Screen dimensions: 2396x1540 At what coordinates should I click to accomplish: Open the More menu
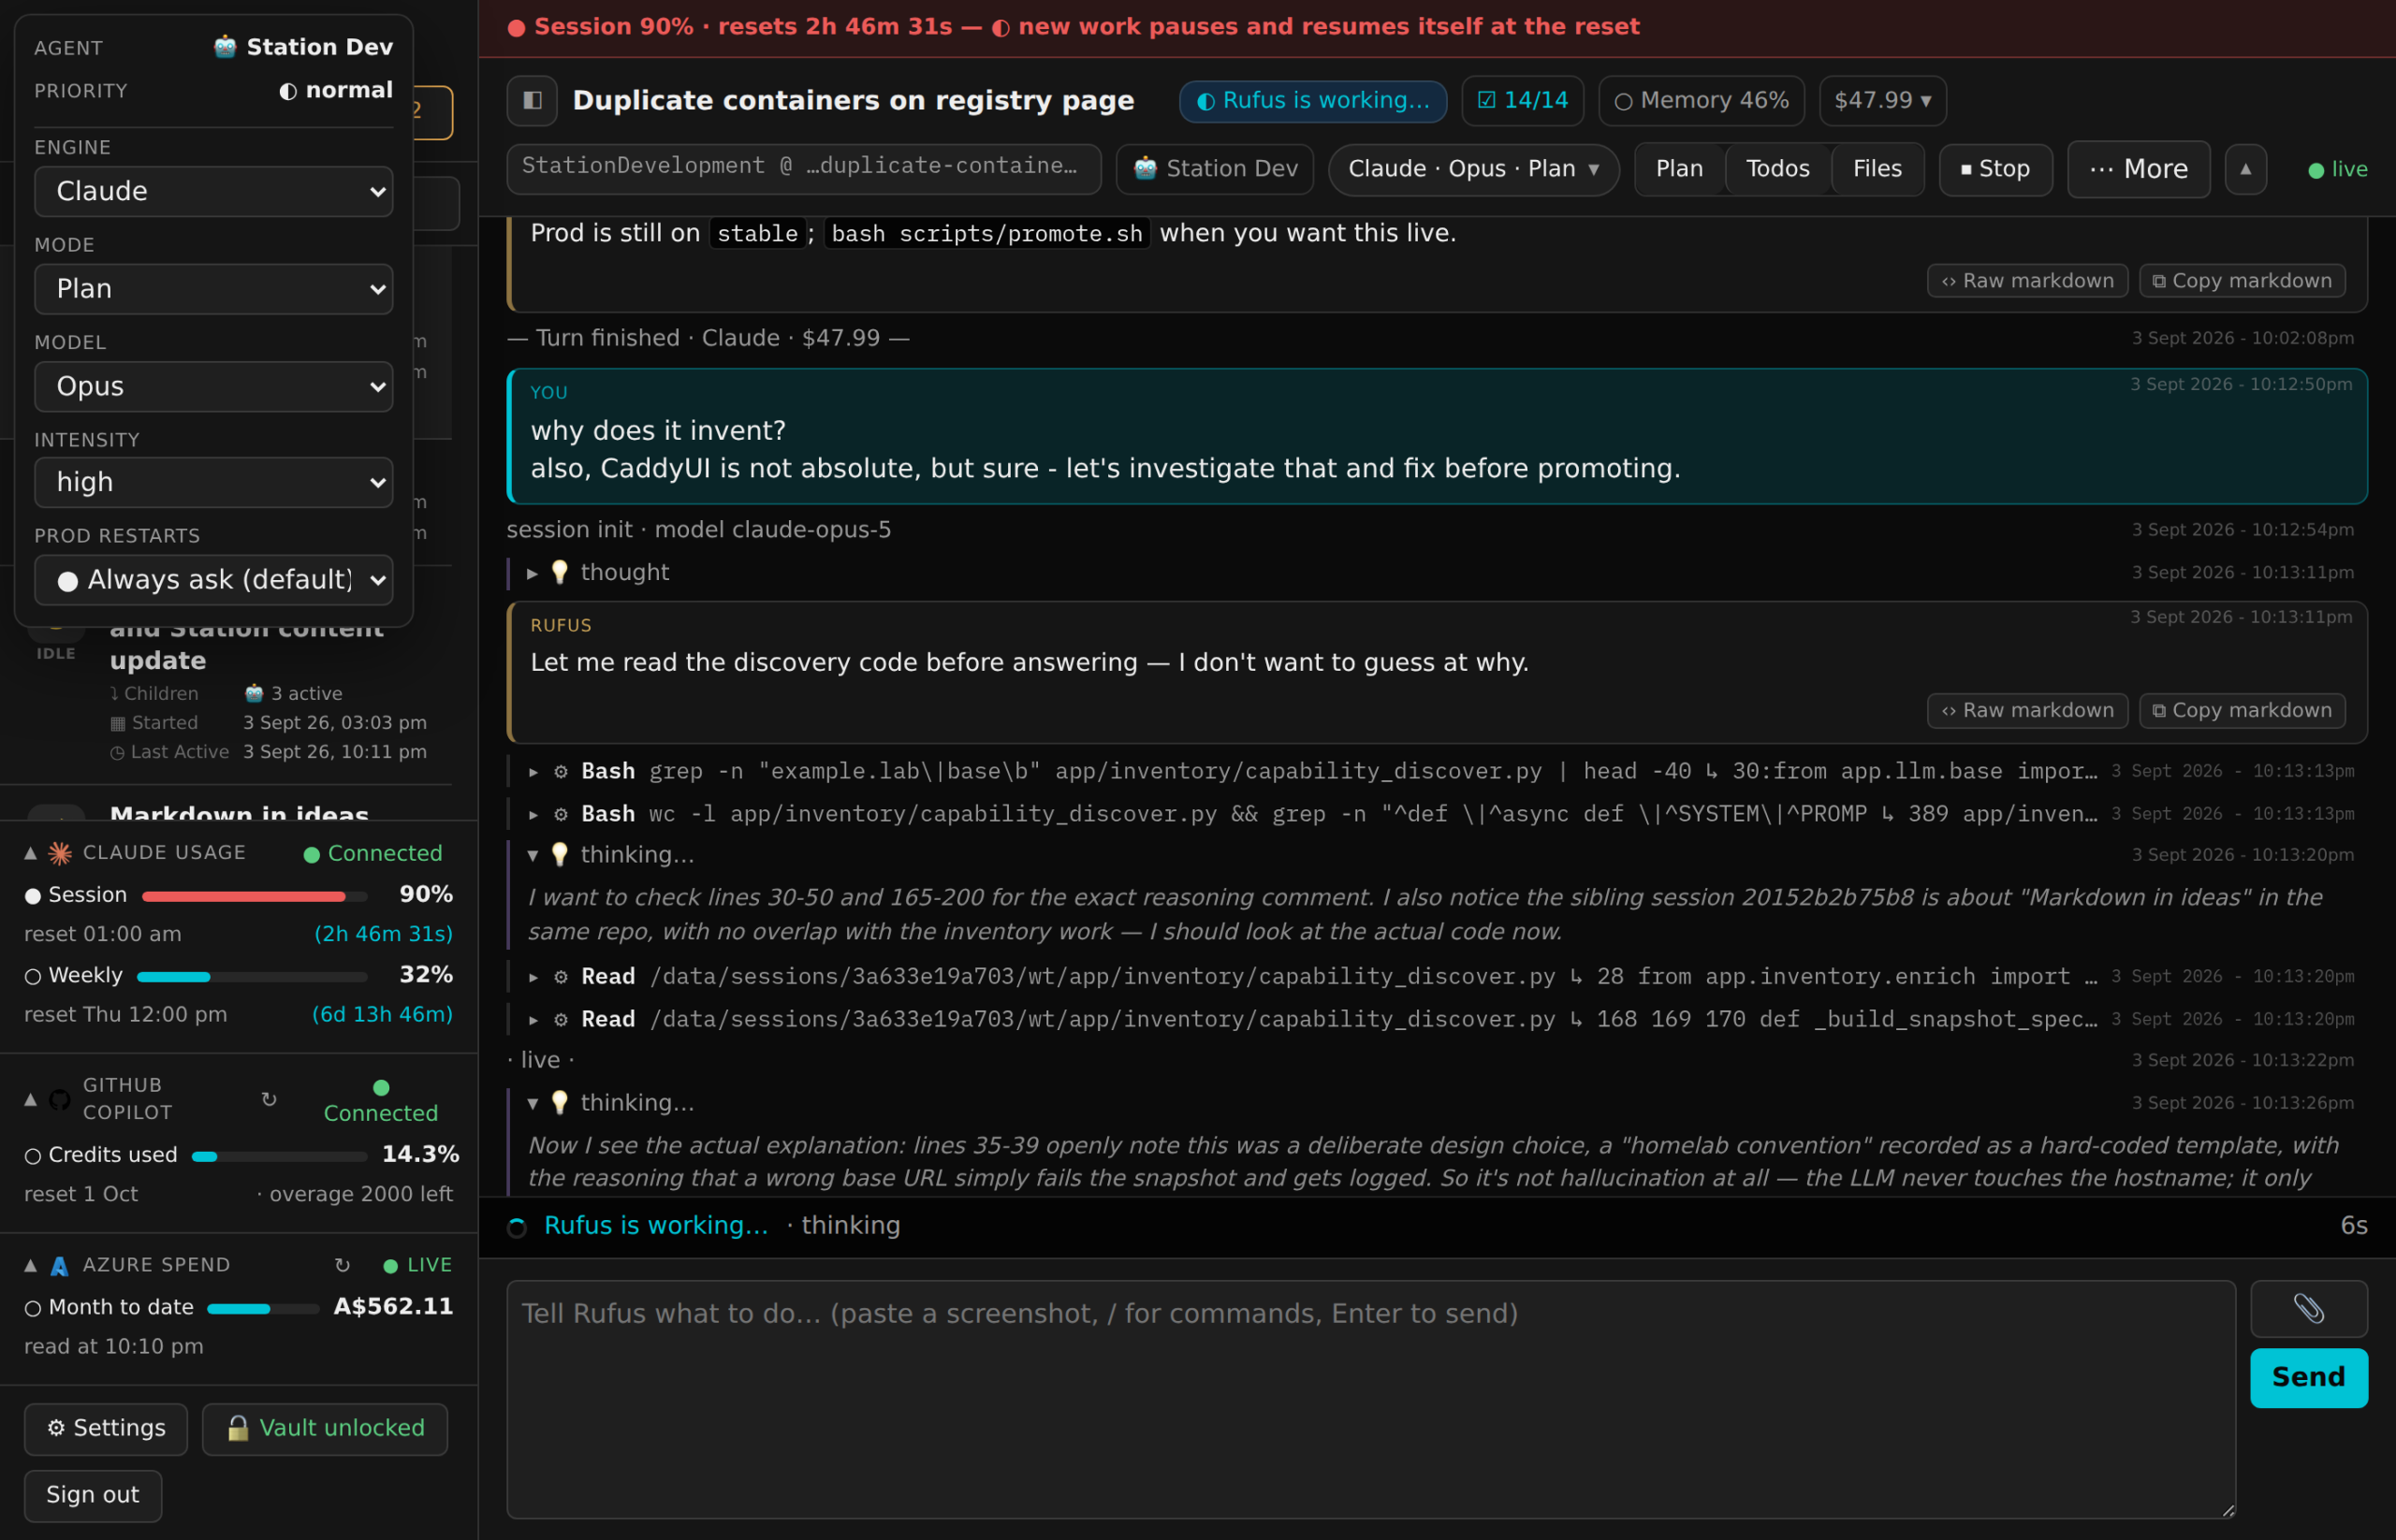tap(2138, 169)
